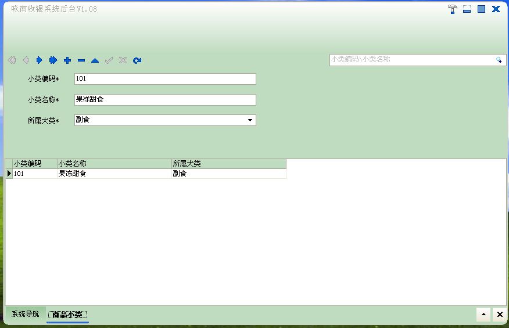Image resolution: width=509 pixels, height=328 pixels.
Task: Select table cell 101
Action: pyautogui.click(x=35, y=174)
